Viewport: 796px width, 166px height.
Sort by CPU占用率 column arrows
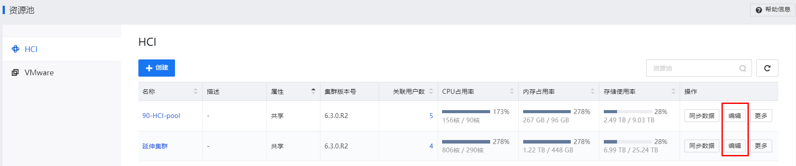[512, 91]
